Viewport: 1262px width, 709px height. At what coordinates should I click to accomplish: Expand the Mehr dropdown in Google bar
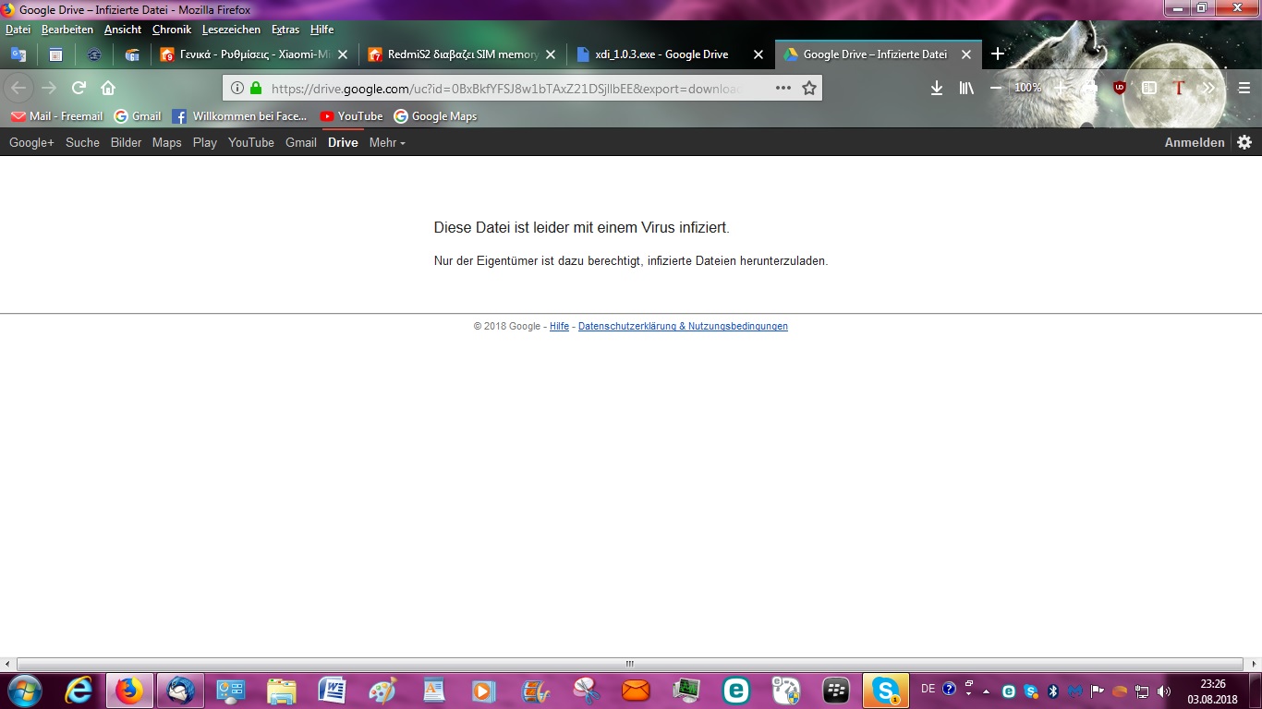click(387, 142)
